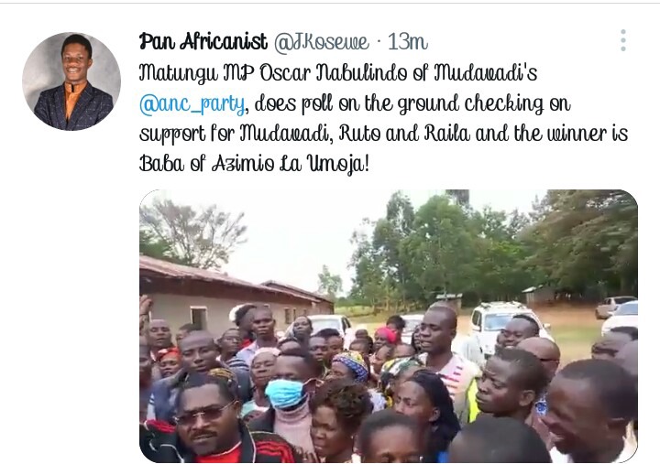Click the text 'Baba of Azimio La Umoja!'
The width and height of the screenshot is (660, 464).
tap(254, 164)
